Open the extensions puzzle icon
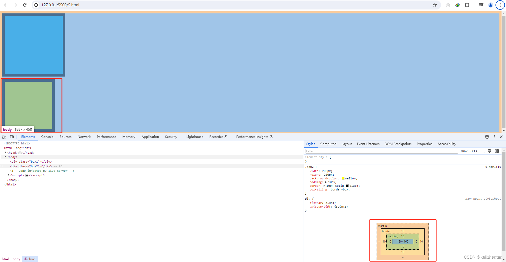Screen dimensions: 506x262 pos(467,5)
